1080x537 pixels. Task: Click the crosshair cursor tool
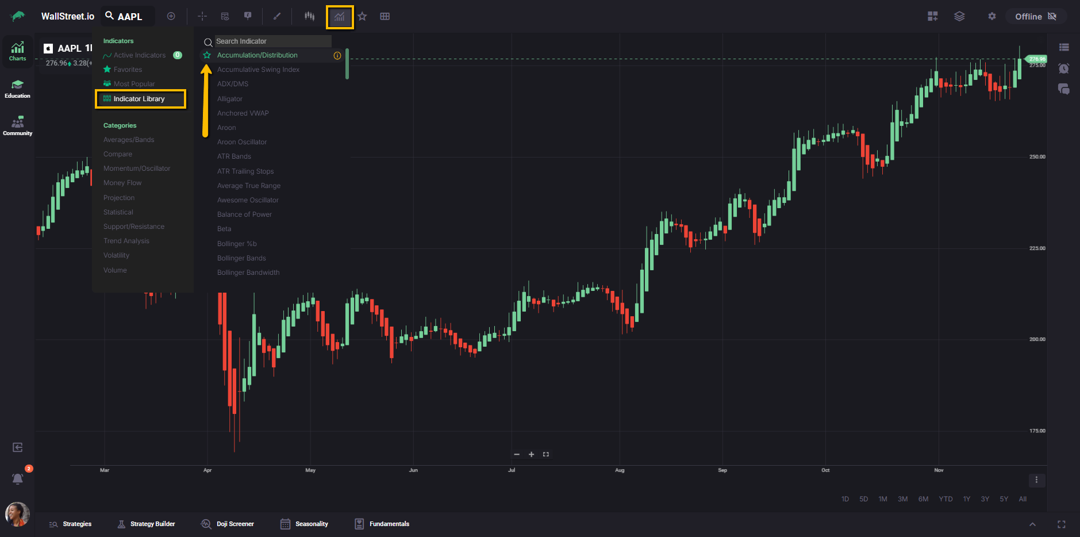tap(202, 17)
